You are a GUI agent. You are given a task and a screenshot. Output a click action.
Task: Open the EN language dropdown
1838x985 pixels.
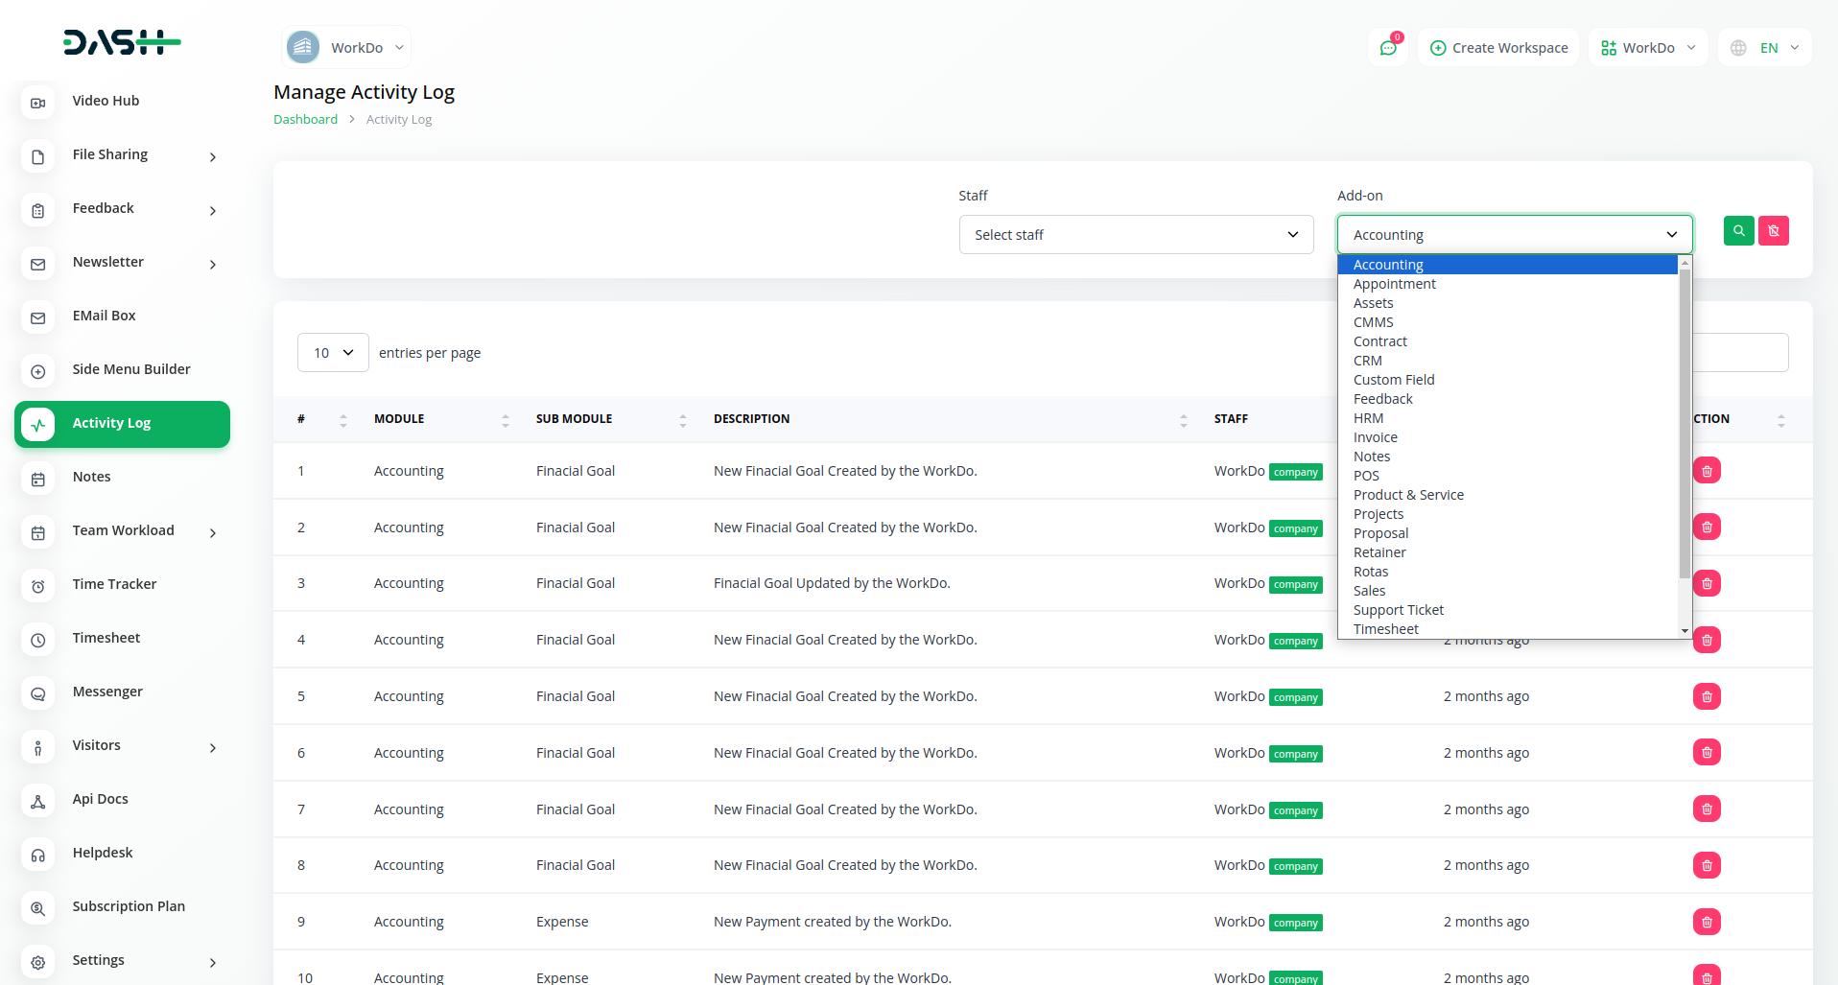tap(1765, 48)
